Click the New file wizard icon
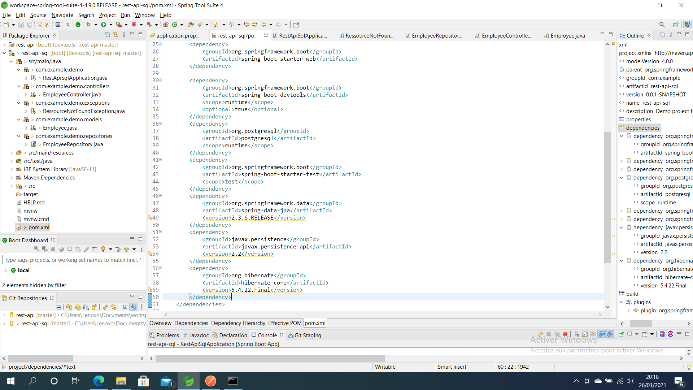The width and height of the screenshot is (693, 390). click(x=6, y=25)
